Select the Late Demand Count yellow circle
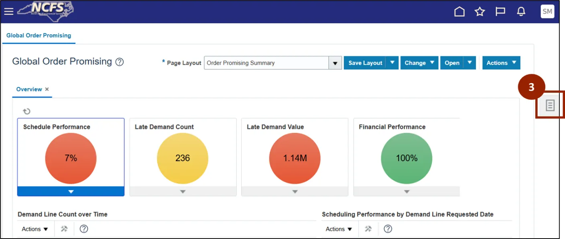 (182, 158)
